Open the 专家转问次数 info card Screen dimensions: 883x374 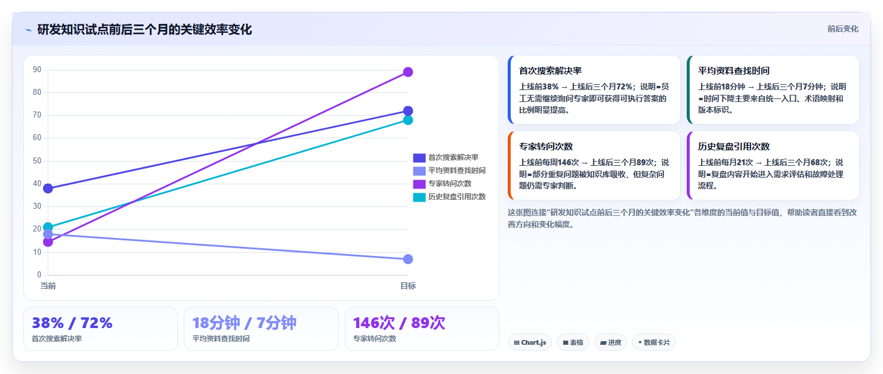(594, 166)
